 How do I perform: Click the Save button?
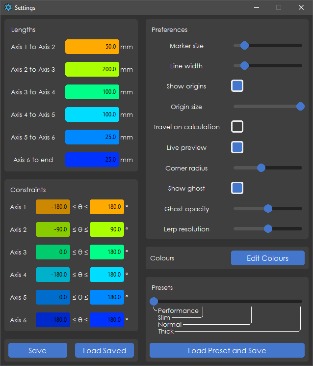38,350
